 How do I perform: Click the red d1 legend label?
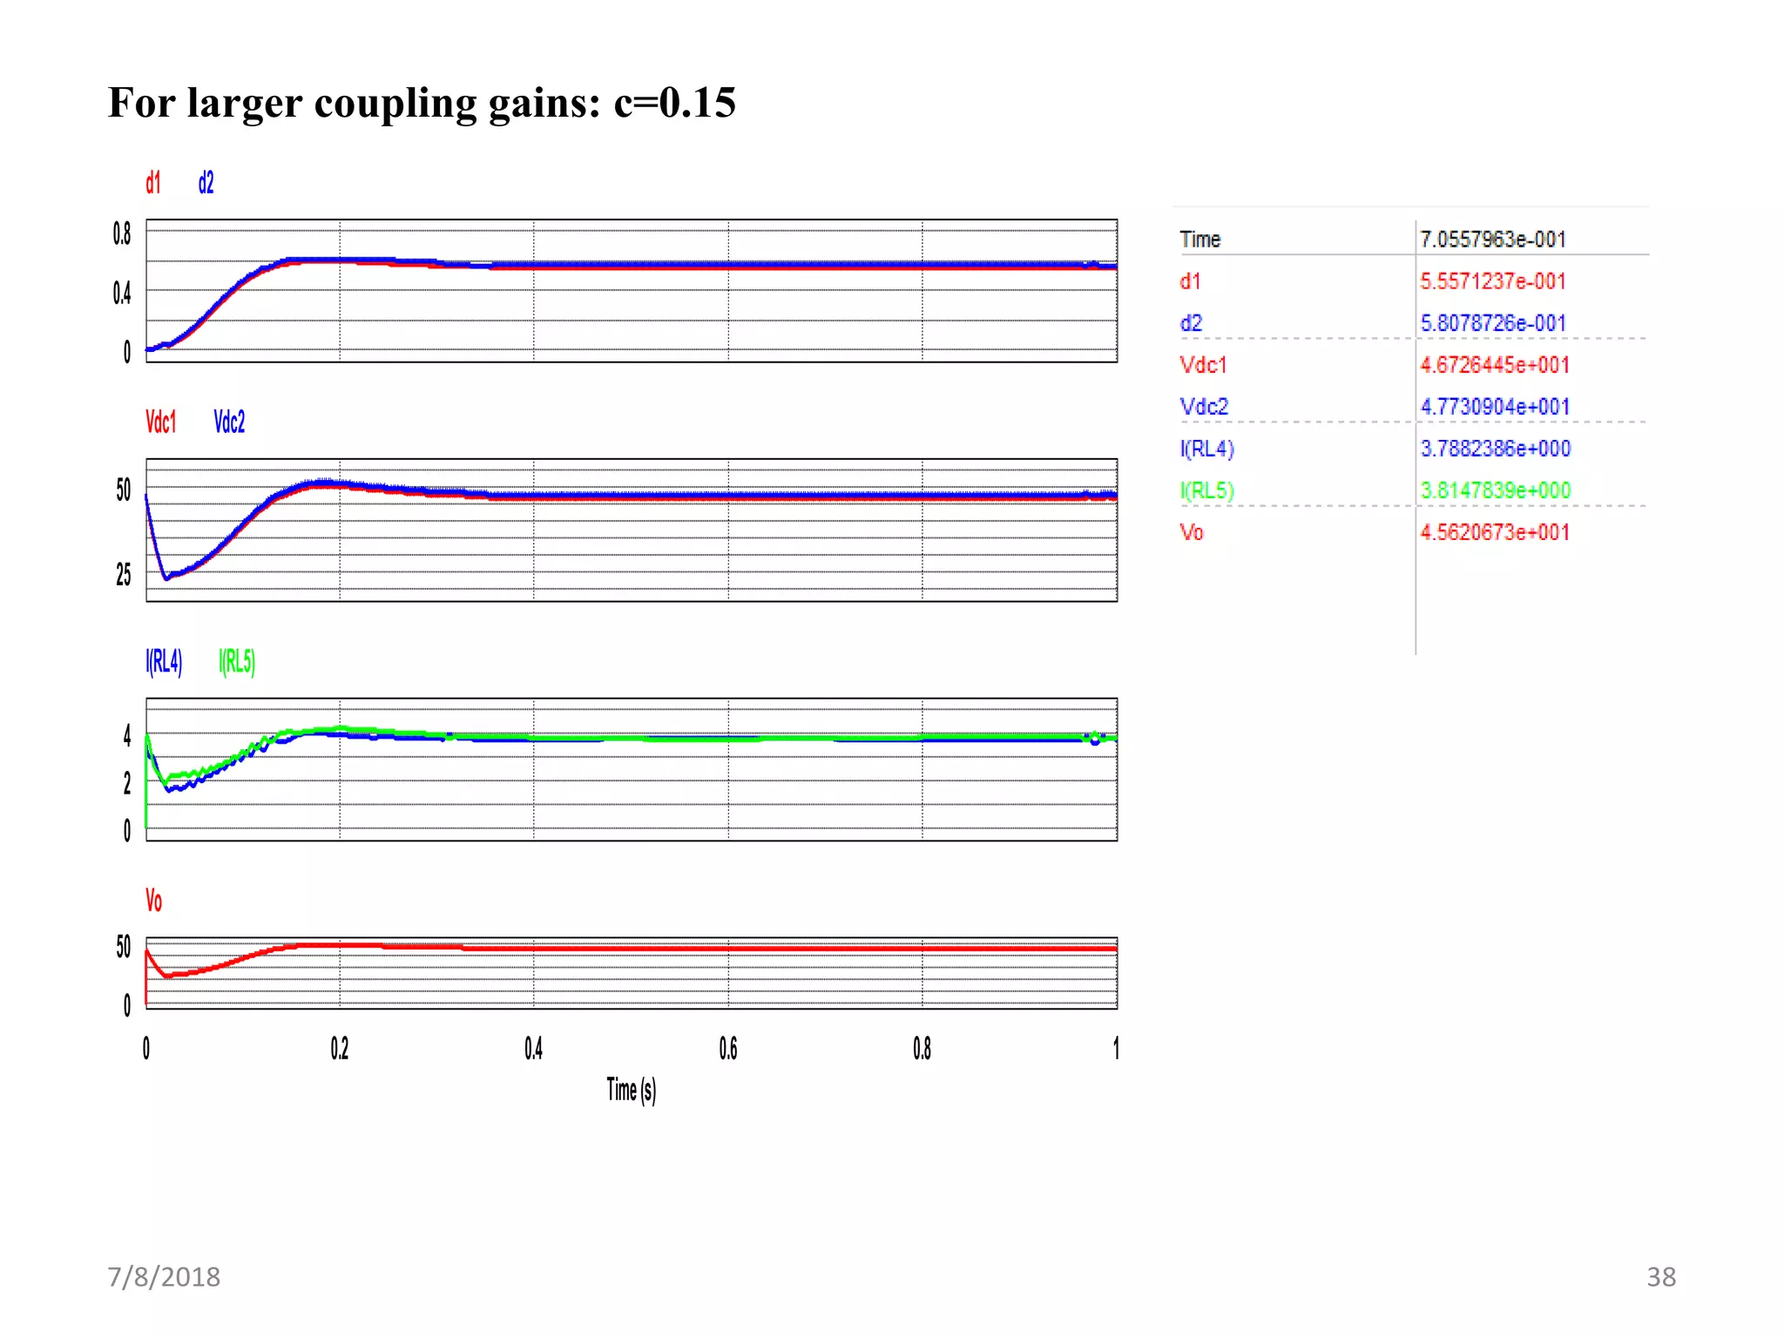(153, 183)
